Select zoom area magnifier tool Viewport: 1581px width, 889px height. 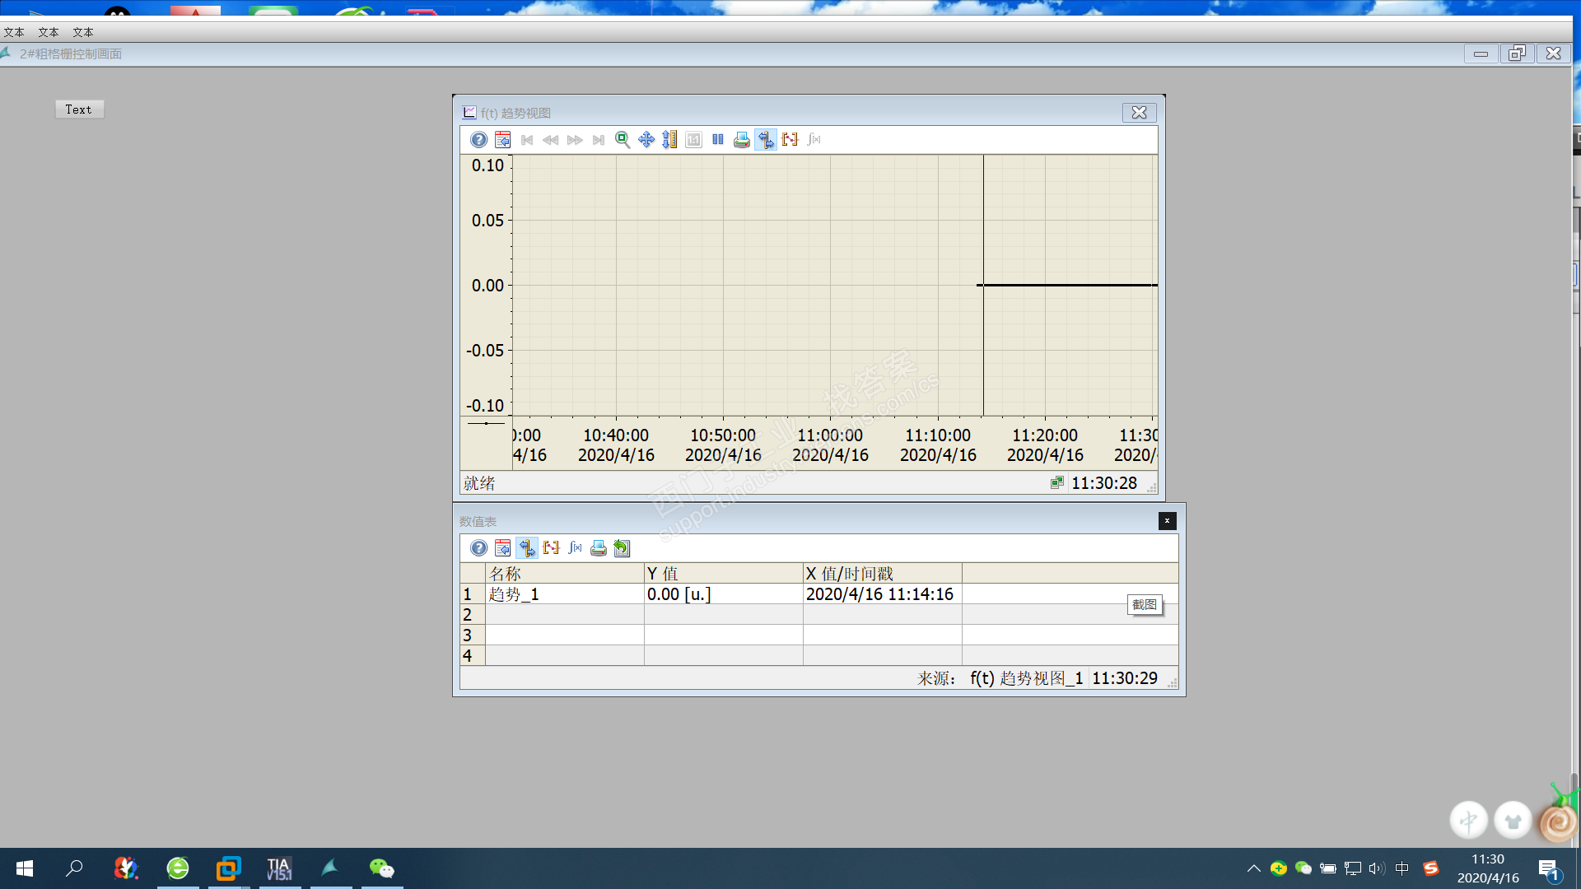[x=623, y=140]
